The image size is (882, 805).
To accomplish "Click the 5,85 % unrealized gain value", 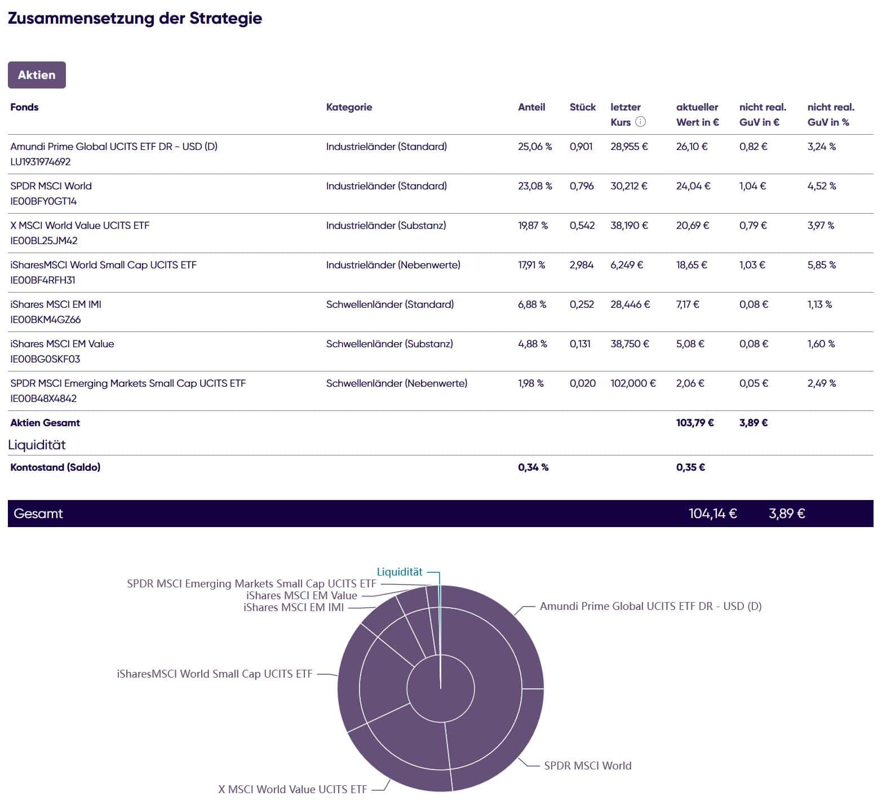I will [x=822, y=265].
